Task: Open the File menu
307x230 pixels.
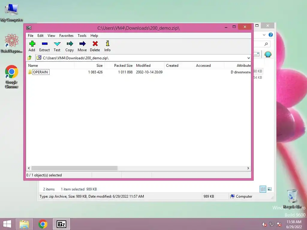Action: click(x=31, y=36)
